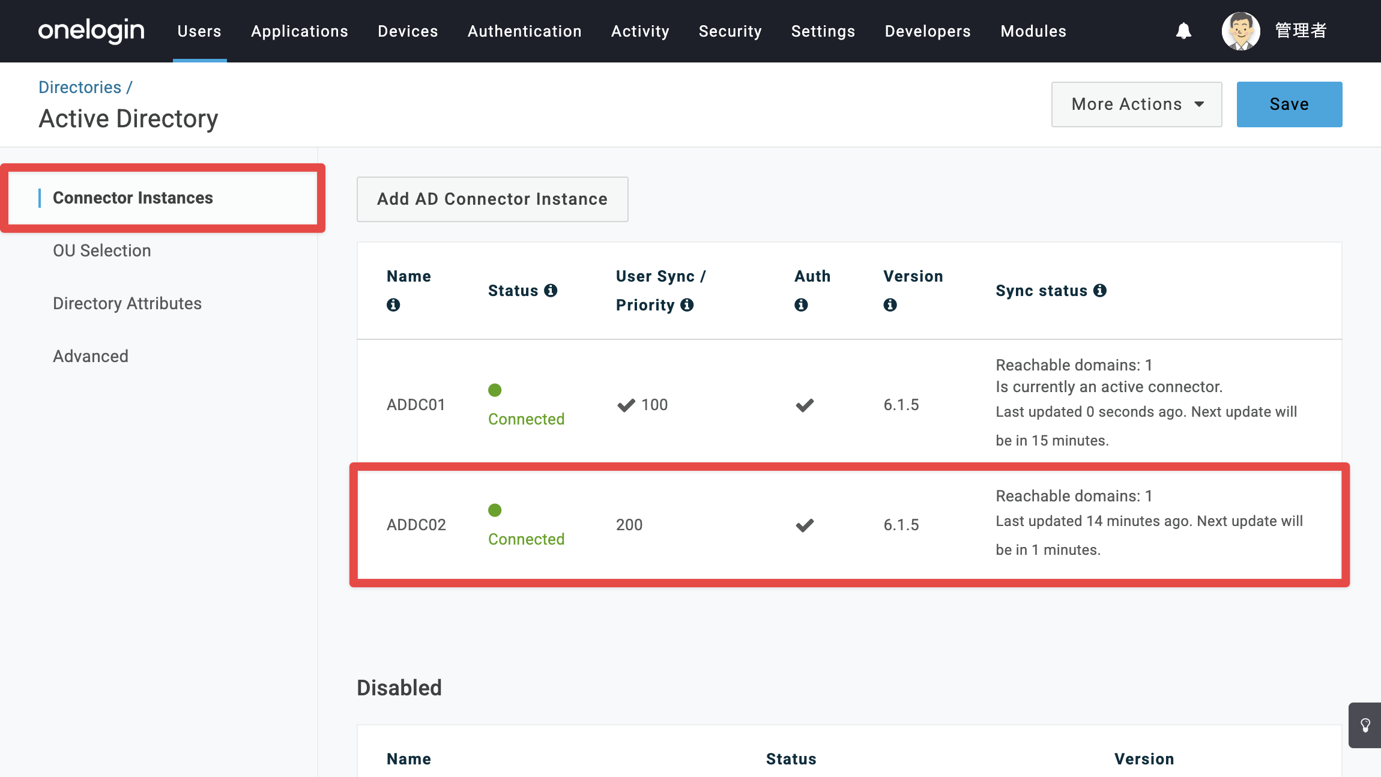Viewport: 1381px width, 777px height.
Task: Open the Modules menu
Action: [x=1033, y=31]
